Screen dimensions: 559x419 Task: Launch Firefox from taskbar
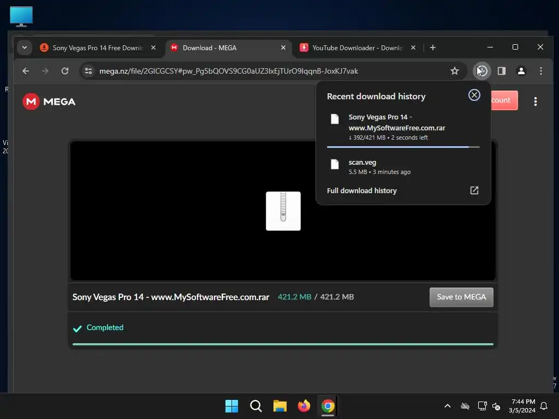pos(304,406)
